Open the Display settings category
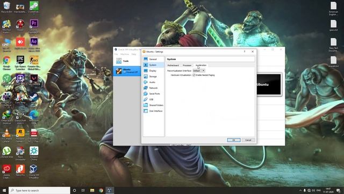This screenshot has width=344, height=194. point(153,71)
